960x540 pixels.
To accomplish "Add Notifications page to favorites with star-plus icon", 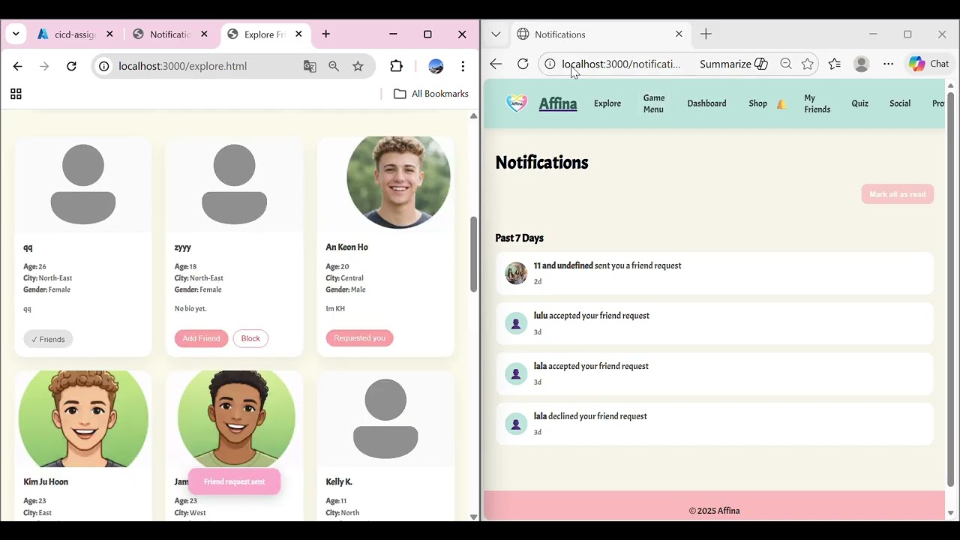I will coord(807,64).
